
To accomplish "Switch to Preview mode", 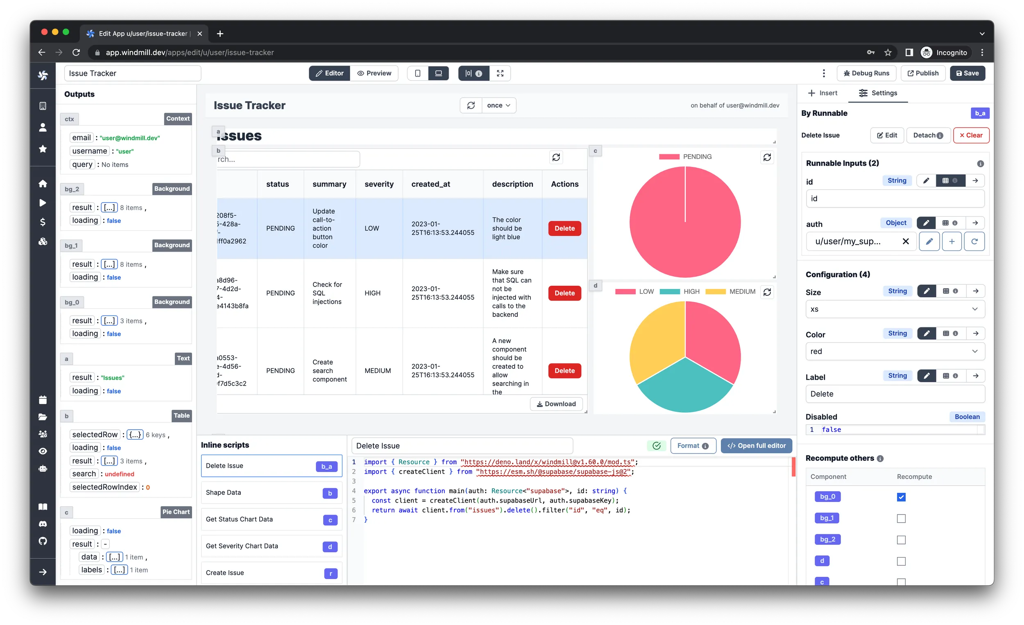I will point(374,73).
